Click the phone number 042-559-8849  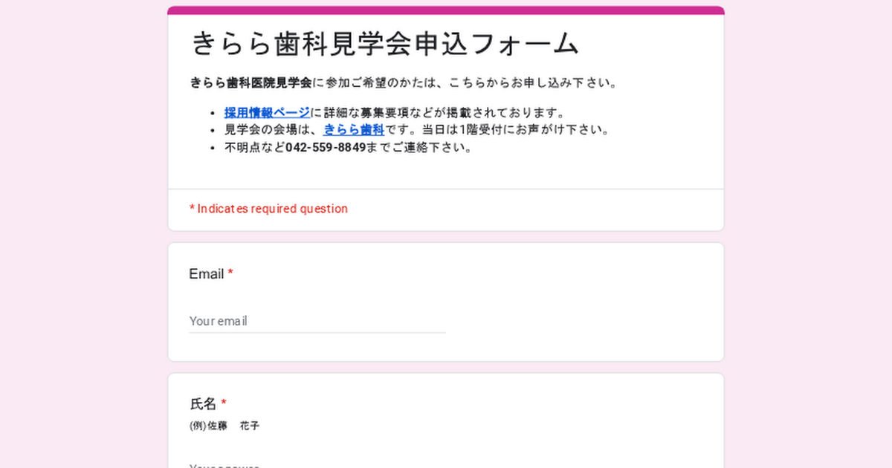point(326,147)
